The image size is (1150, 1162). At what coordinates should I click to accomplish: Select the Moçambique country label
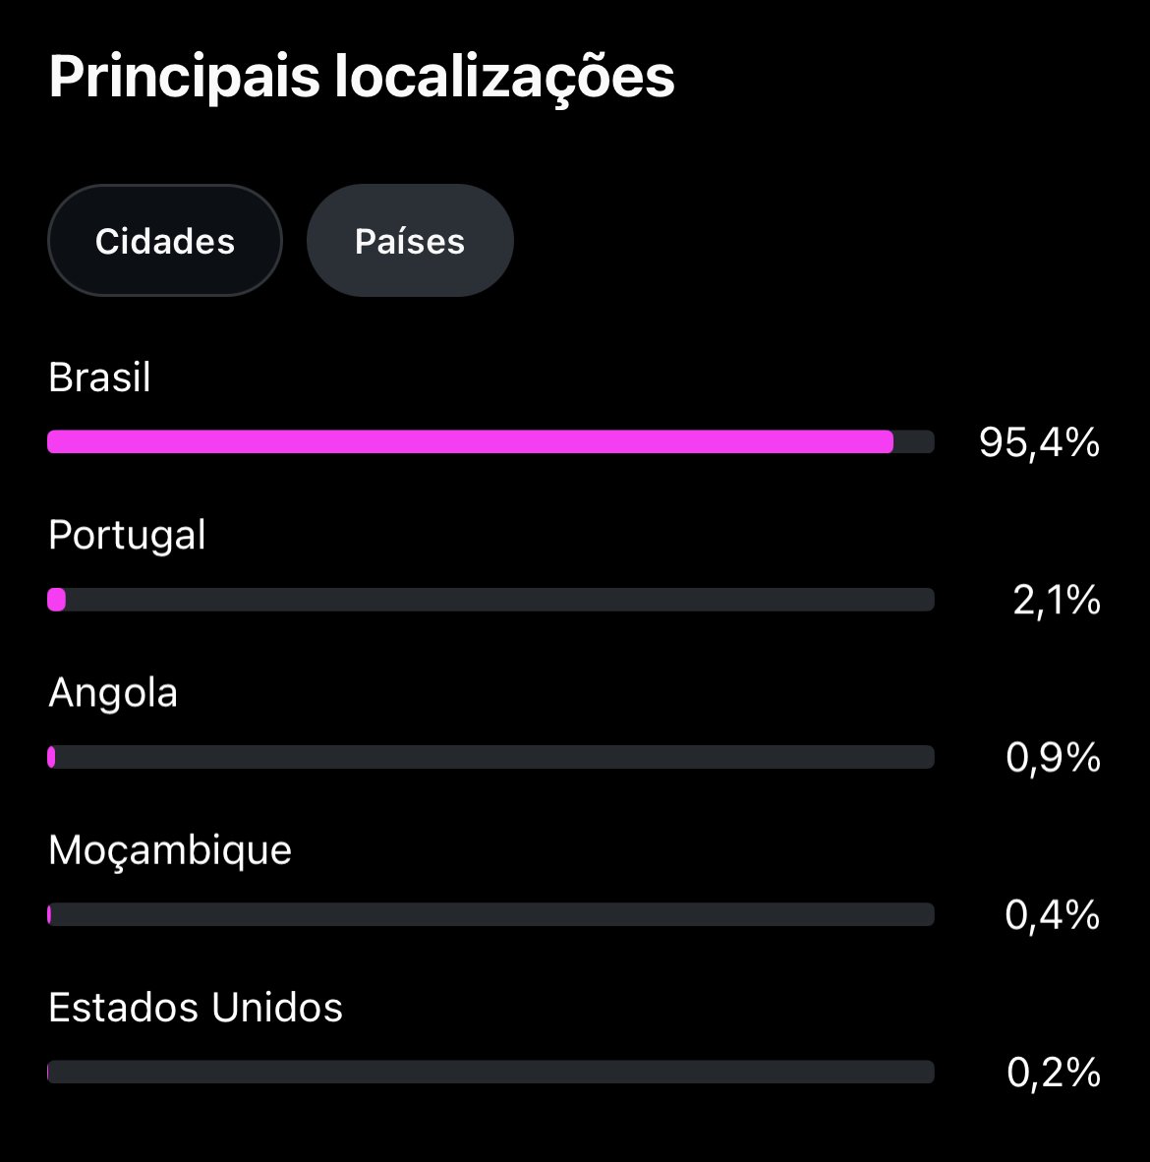(x=170, y=850)
